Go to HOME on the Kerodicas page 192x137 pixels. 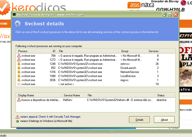pos(4,24)
